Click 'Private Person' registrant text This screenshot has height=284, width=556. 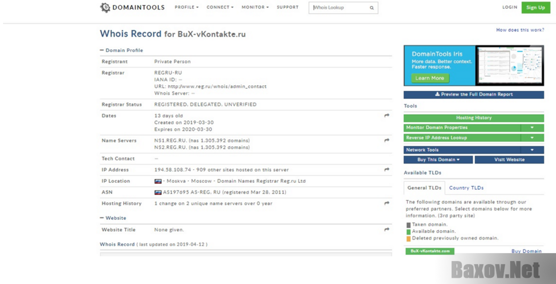[173, 62]
